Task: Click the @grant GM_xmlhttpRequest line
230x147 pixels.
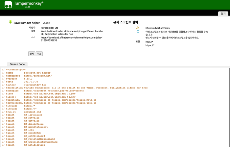Action: 25,127
